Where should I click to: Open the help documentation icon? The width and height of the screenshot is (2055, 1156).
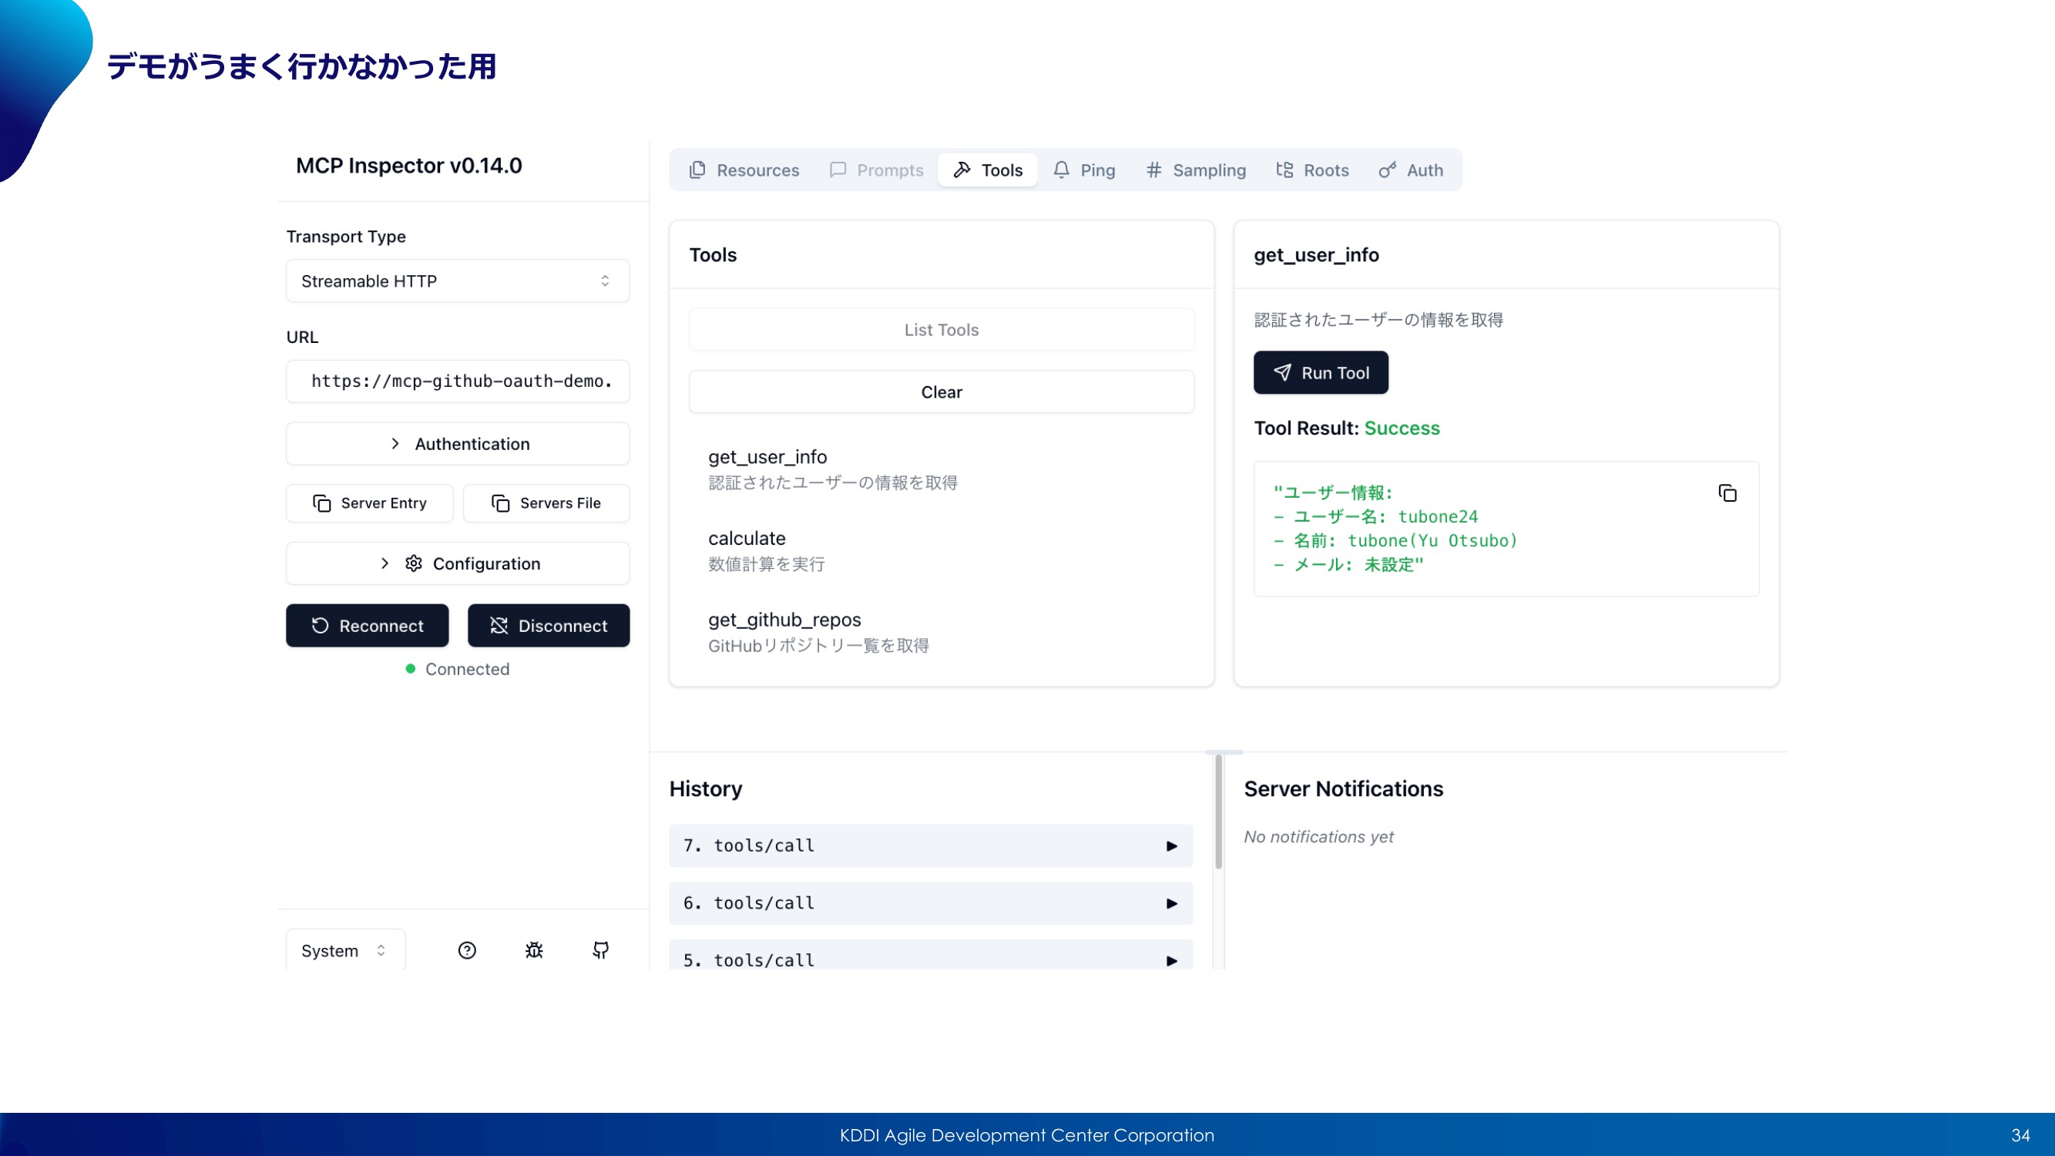click(468, 950)
